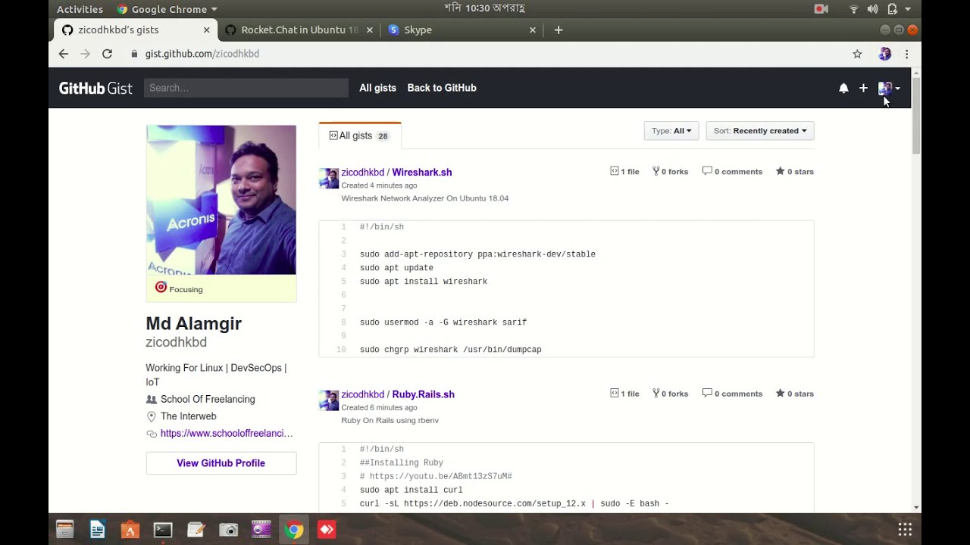Open the Wi-Fi status icon

854,9
